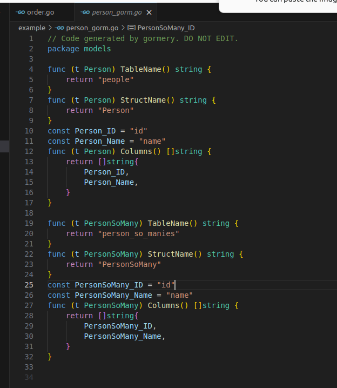This screenshot has height=388, width=337.
Task: Select line number 1 in the gutter
Action: point(31,38)
